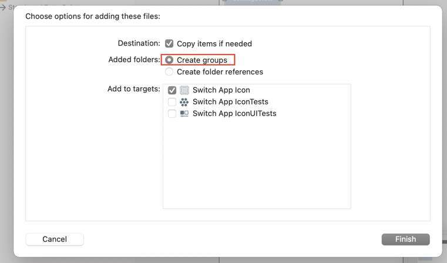Click the "Choose options for adding these files" heading
Image resolution: width=447 pixels, height=263 pixels.
[x=93, y=16]
